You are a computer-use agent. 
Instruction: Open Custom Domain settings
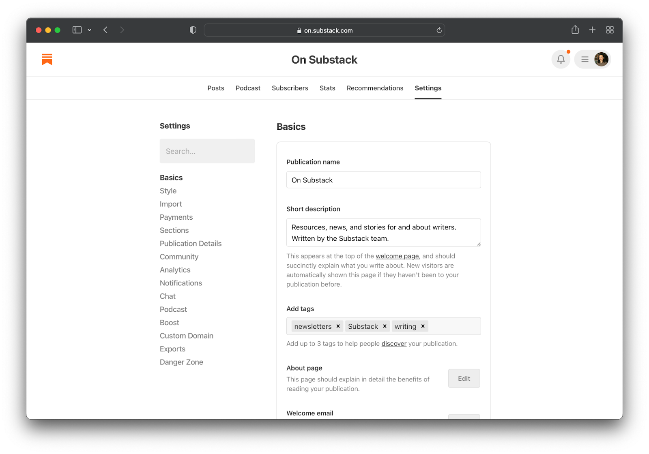point(187,336)
